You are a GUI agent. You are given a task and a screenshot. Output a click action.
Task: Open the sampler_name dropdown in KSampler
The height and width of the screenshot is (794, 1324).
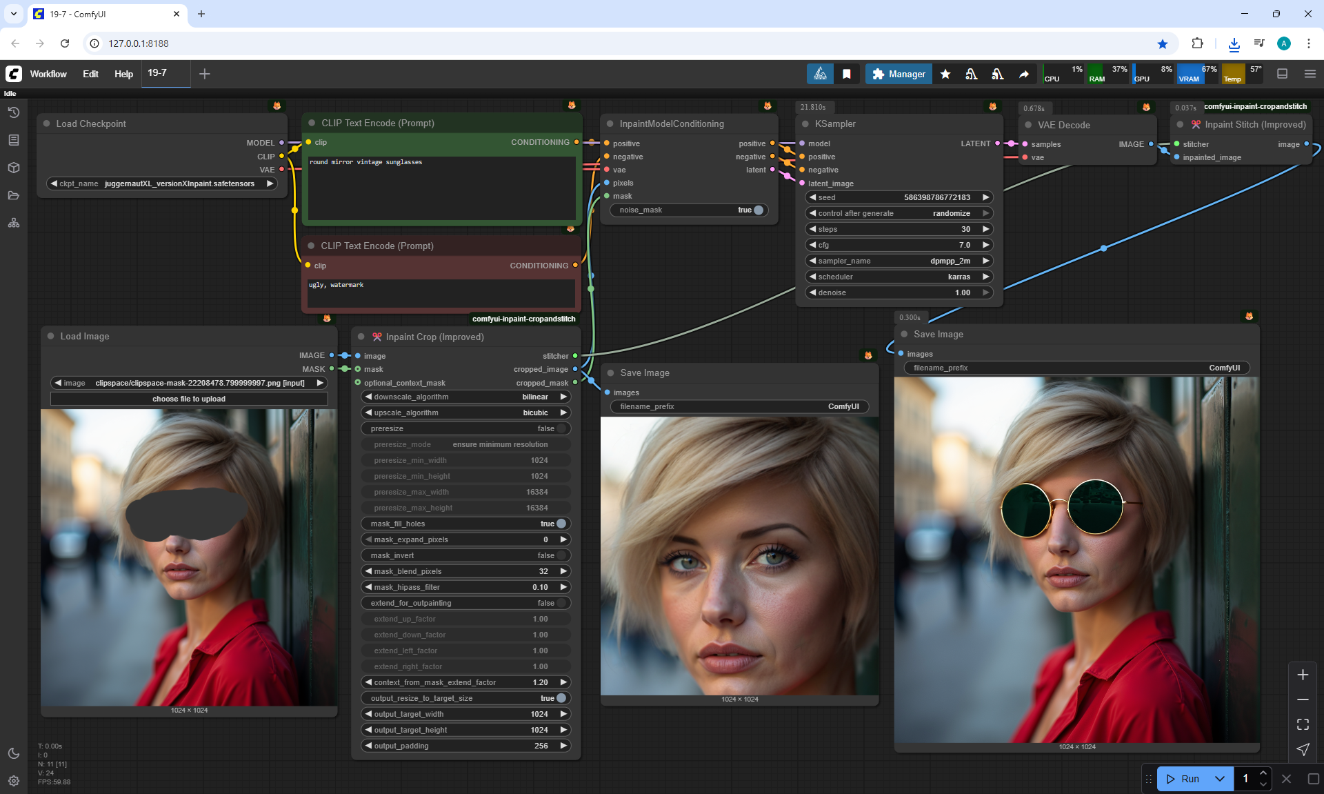pos(899,261)
